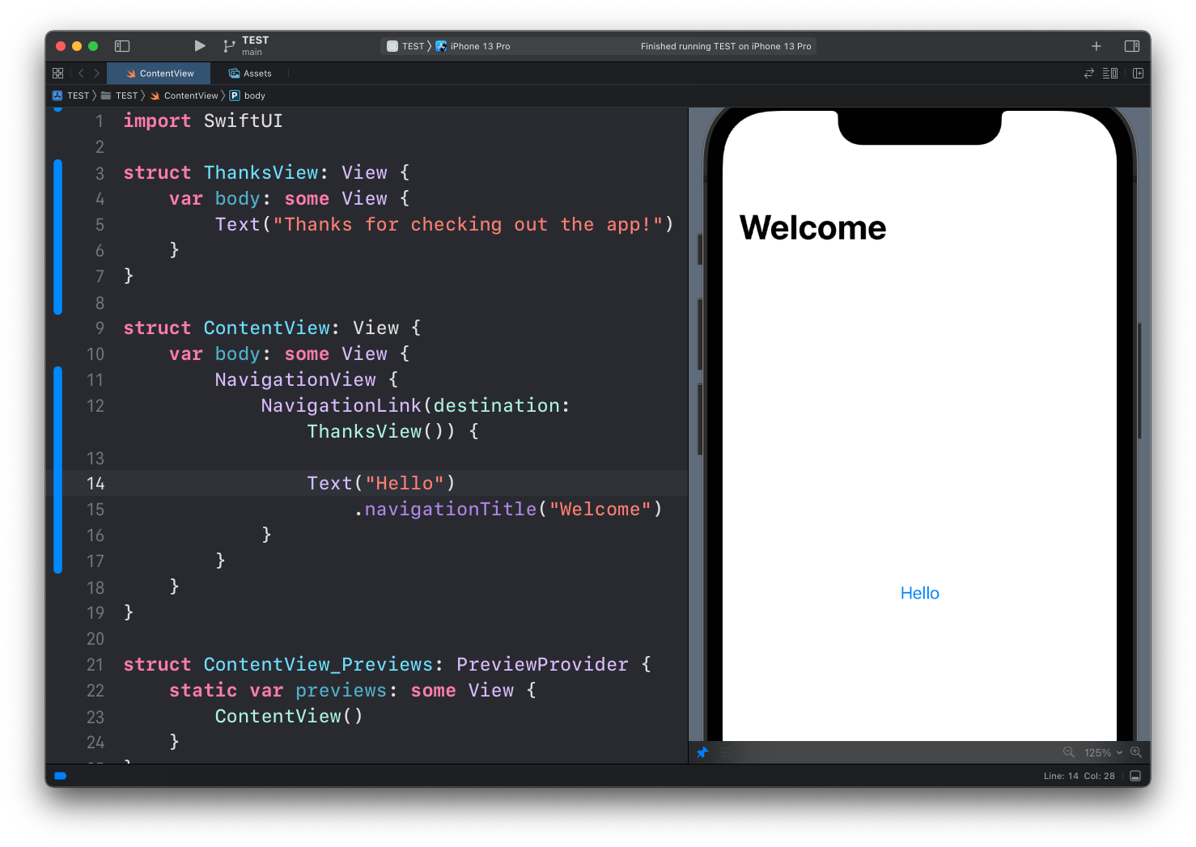Toggle the navigator sidebar panel
Image resolution: width=1196 pixels, height=847 pixels.
click(122, 46)
